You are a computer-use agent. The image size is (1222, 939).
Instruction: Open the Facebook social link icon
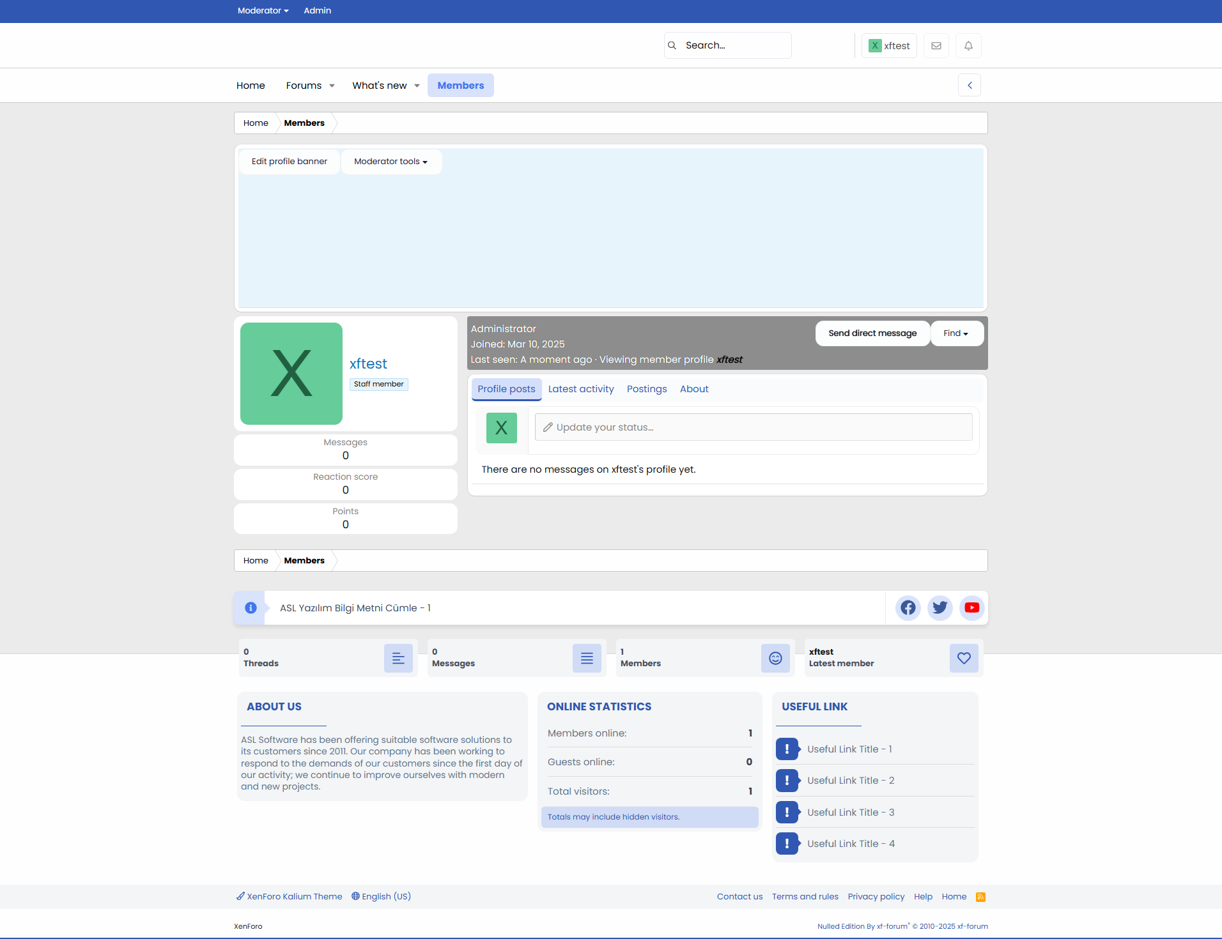(x=908, y=607)
